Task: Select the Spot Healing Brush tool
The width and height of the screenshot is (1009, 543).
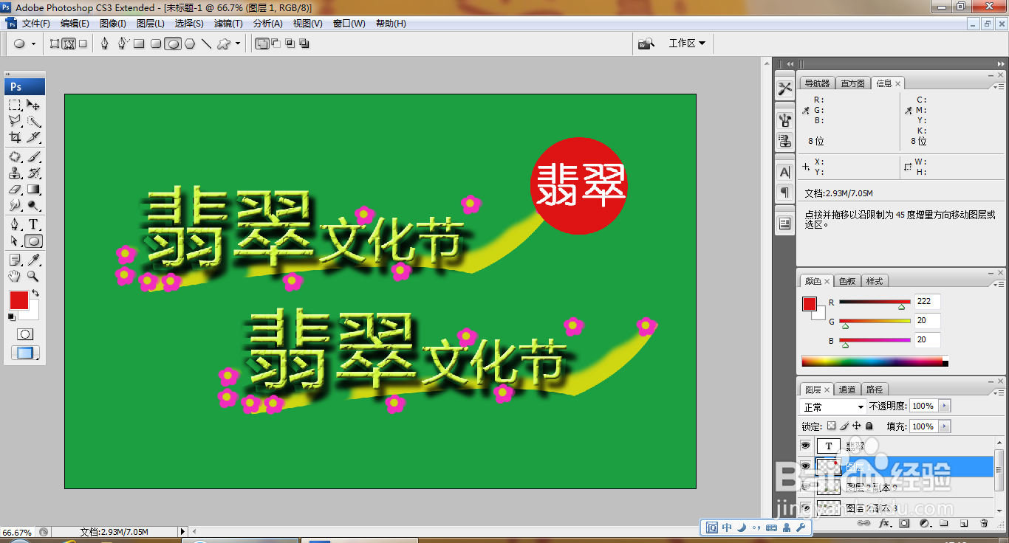Action: click(15, 157)
